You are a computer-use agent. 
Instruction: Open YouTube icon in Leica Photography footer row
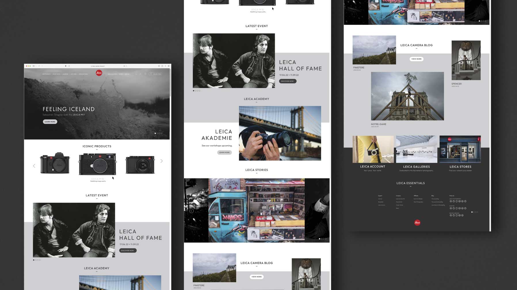click(457, 201)
